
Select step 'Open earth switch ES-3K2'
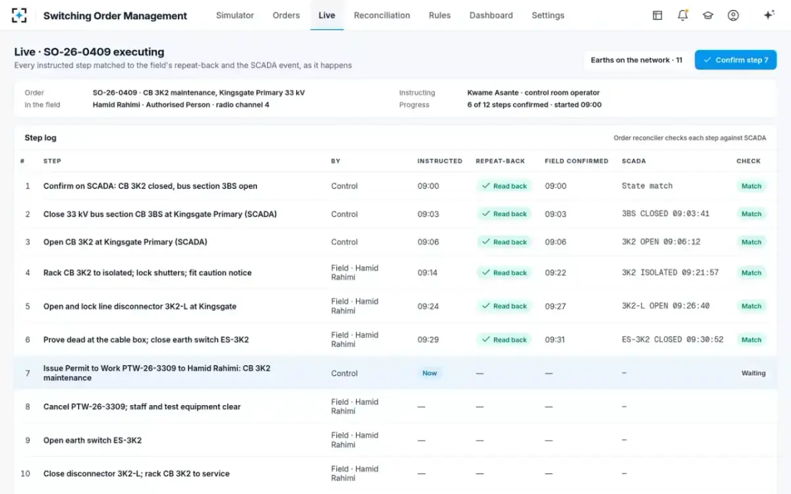pyautogui.click(x=92, y=441)
